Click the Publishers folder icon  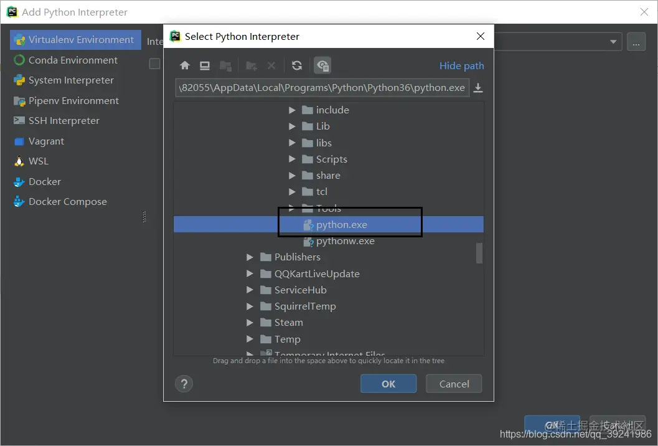[266, 257]
